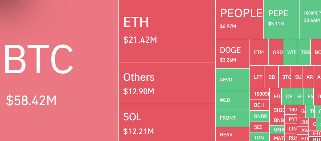
Task: Select the green WIF tile
Action: coord(290,52)
